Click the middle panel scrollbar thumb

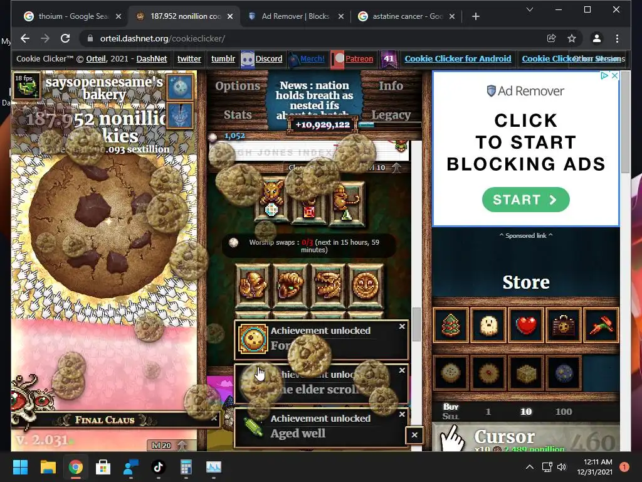click(x=416, y=324)
